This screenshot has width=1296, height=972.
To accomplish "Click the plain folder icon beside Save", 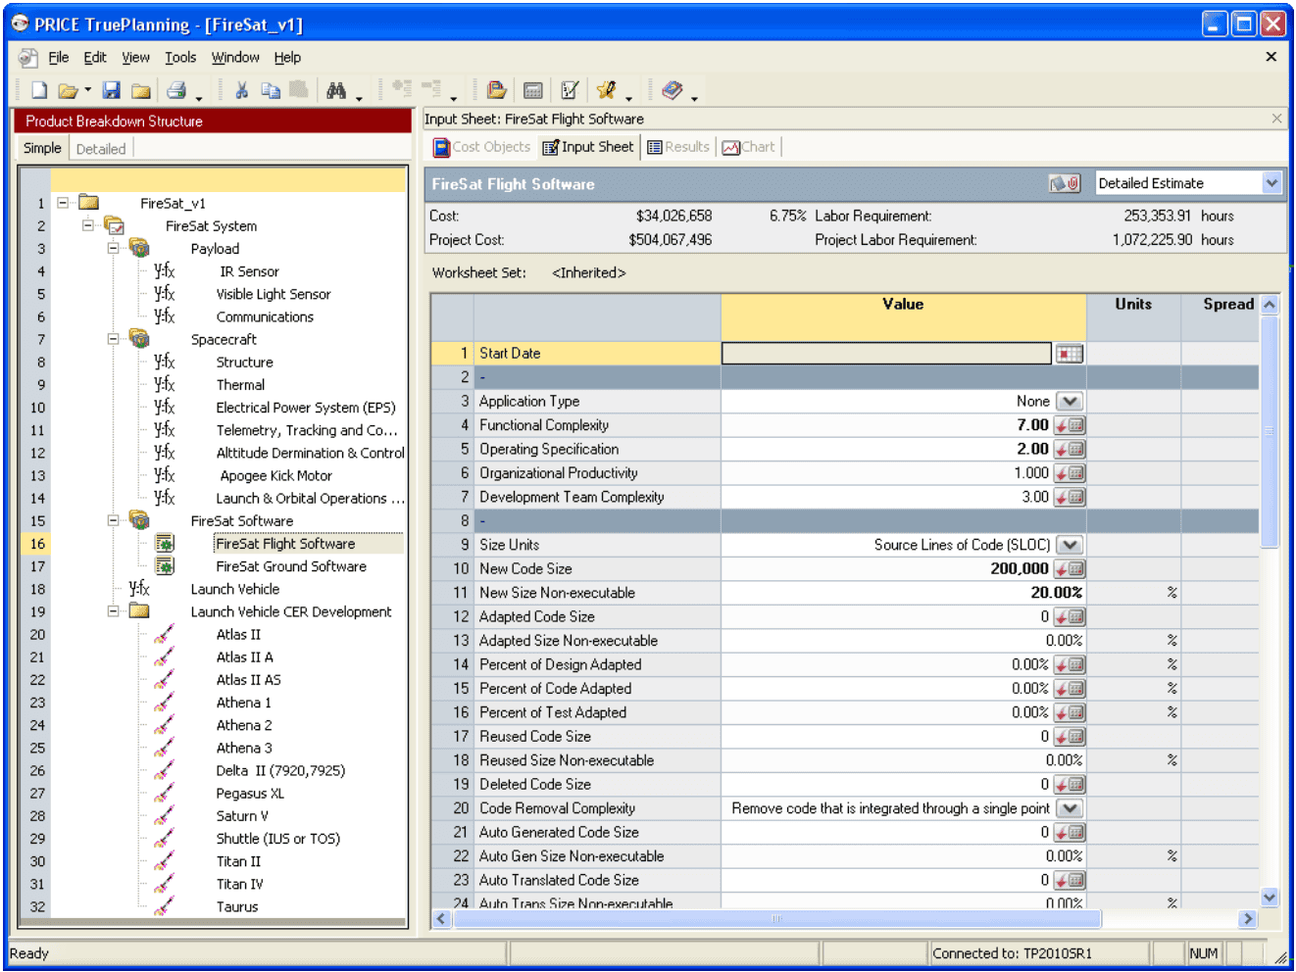I will (141, 91).
